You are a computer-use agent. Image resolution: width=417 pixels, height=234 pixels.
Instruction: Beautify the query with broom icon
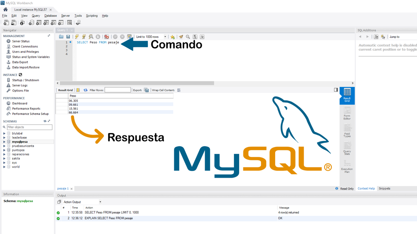[181, 37]
